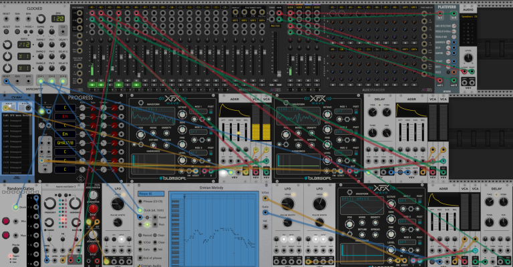Select the In02 Unmapped row in CV-MAP
This screenshot has width=513, height=267.
17,121
